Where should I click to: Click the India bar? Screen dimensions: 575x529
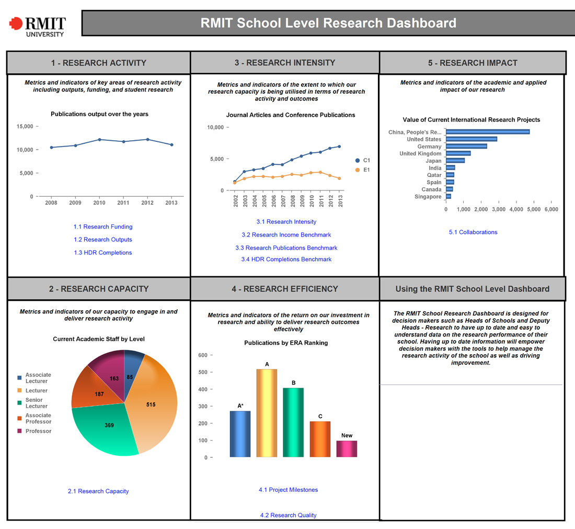pyautogui.click(x=450, y=168)
